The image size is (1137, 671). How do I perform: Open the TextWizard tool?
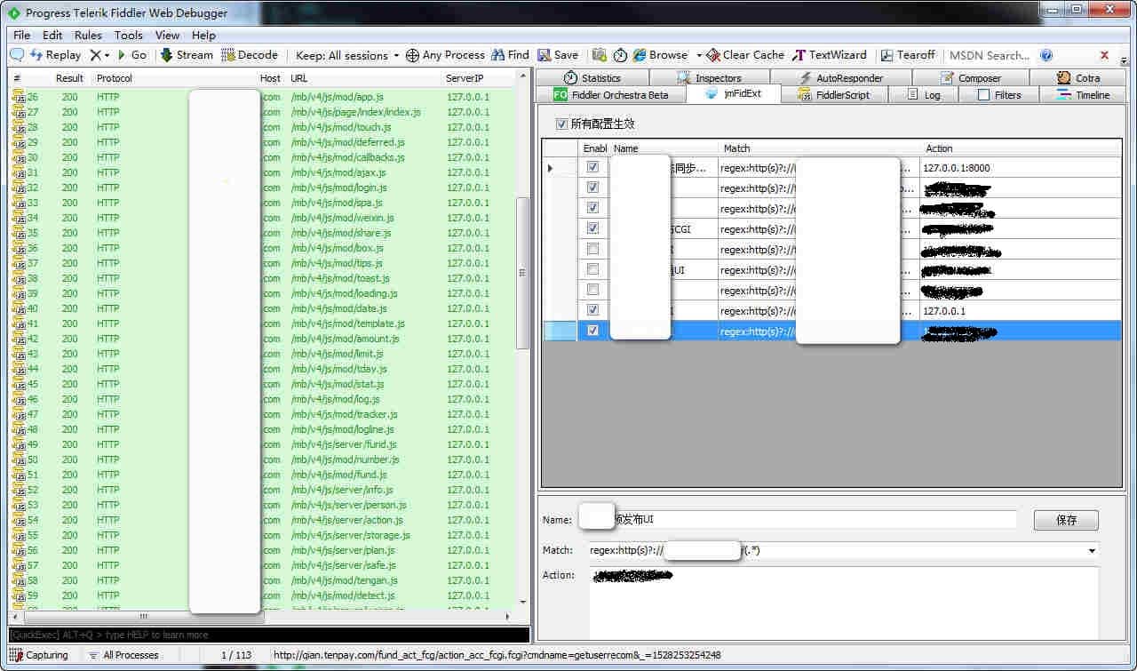pyautogui.click(x=830, y=55)
